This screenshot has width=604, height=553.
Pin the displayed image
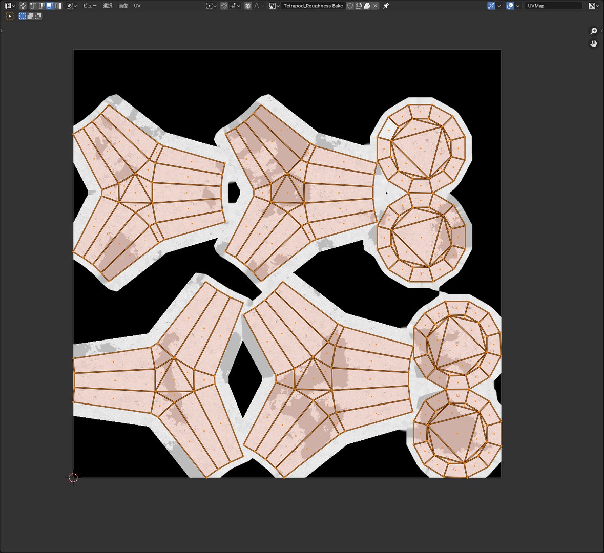coord(386,6)
